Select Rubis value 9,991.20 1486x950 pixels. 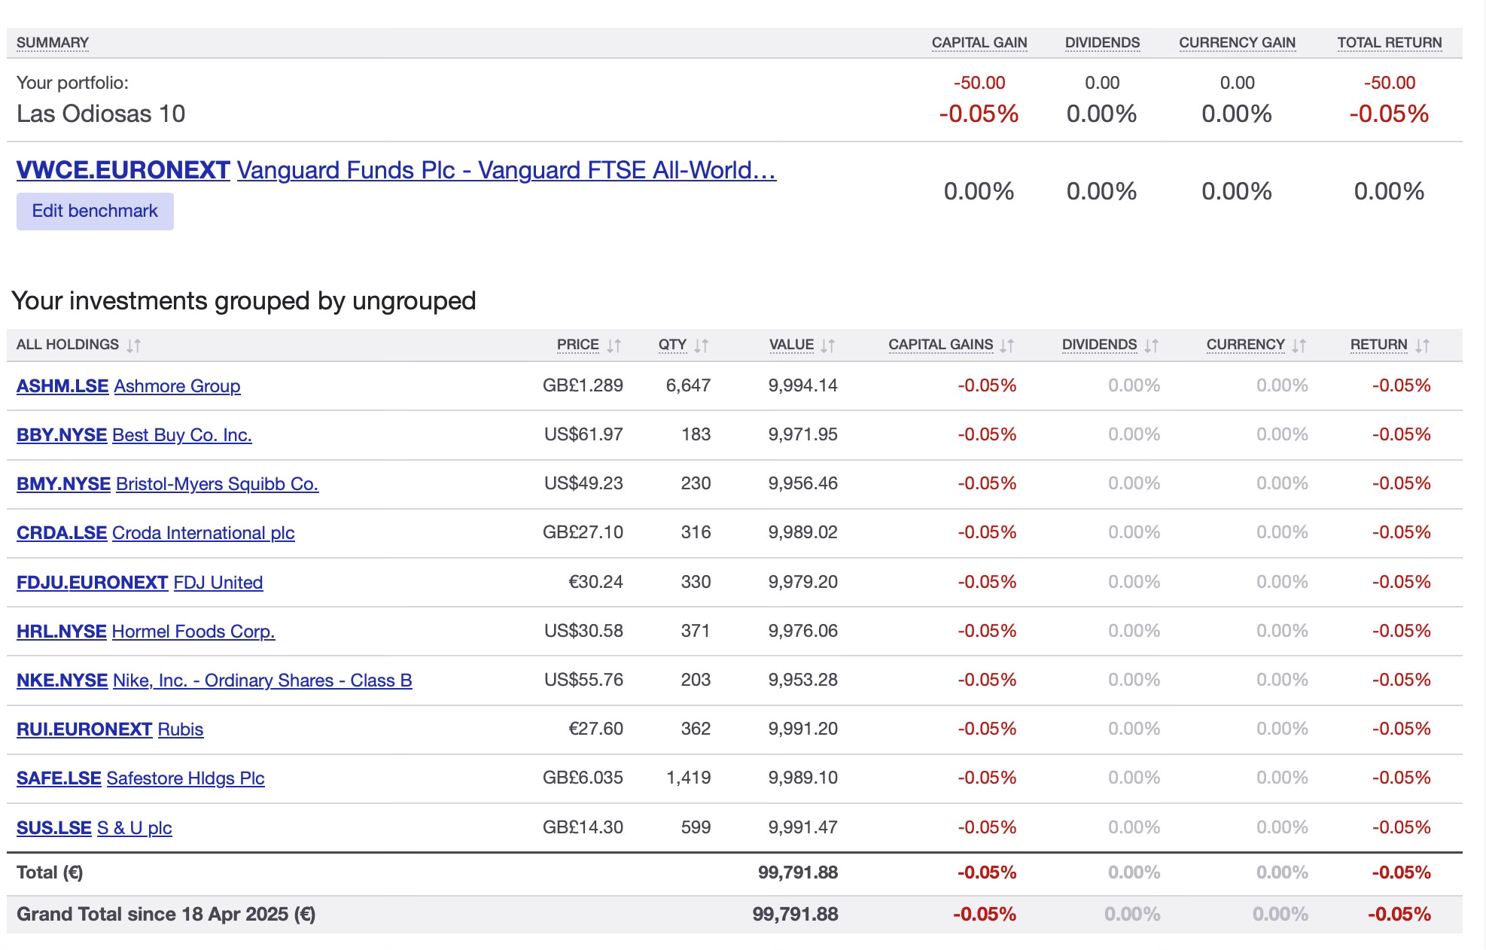click(x=803, y=729)
